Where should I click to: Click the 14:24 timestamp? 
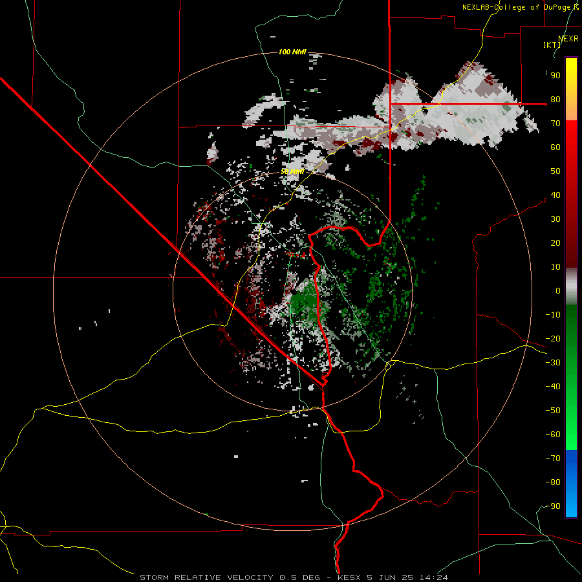(x=433, y=577)
